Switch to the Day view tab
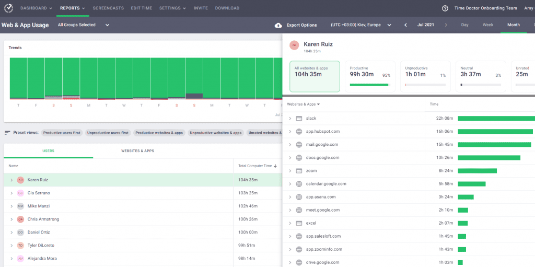 (464, 25)
